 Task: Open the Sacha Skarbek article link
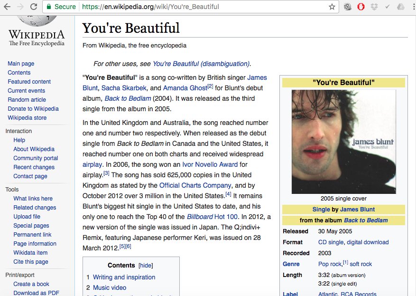pyautogui.click(x=124, y=88)
